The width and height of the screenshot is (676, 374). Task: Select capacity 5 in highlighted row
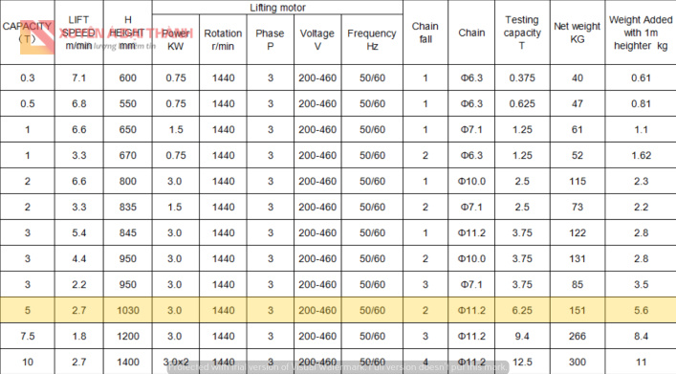coord(28,311)
